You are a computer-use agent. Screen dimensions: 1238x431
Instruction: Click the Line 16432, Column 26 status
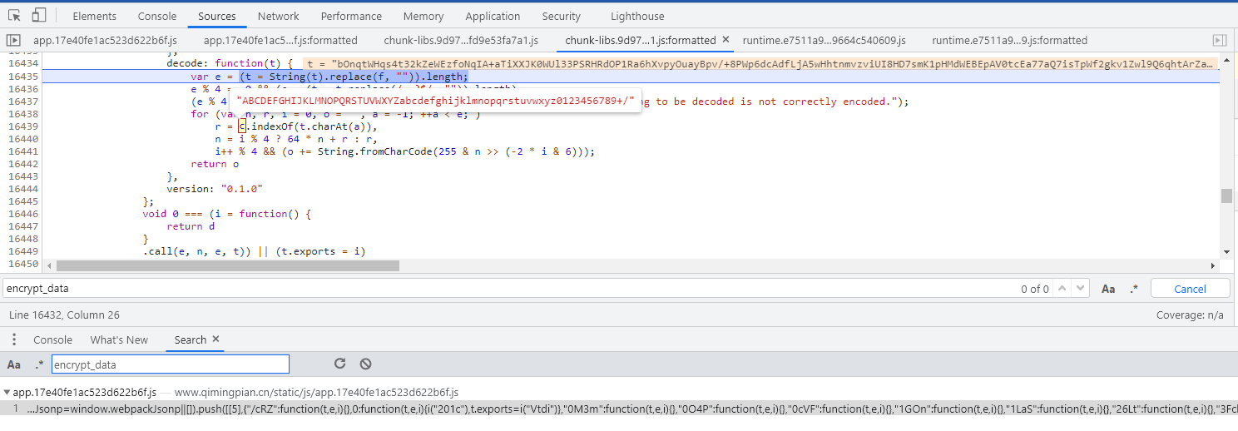(x=64, y=315)
